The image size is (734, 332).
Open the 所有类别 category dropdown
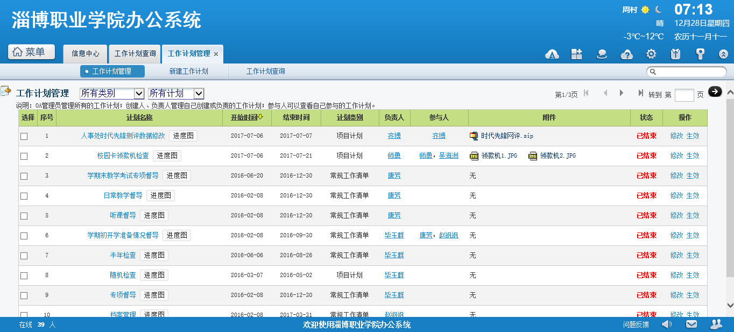(112, 93)
